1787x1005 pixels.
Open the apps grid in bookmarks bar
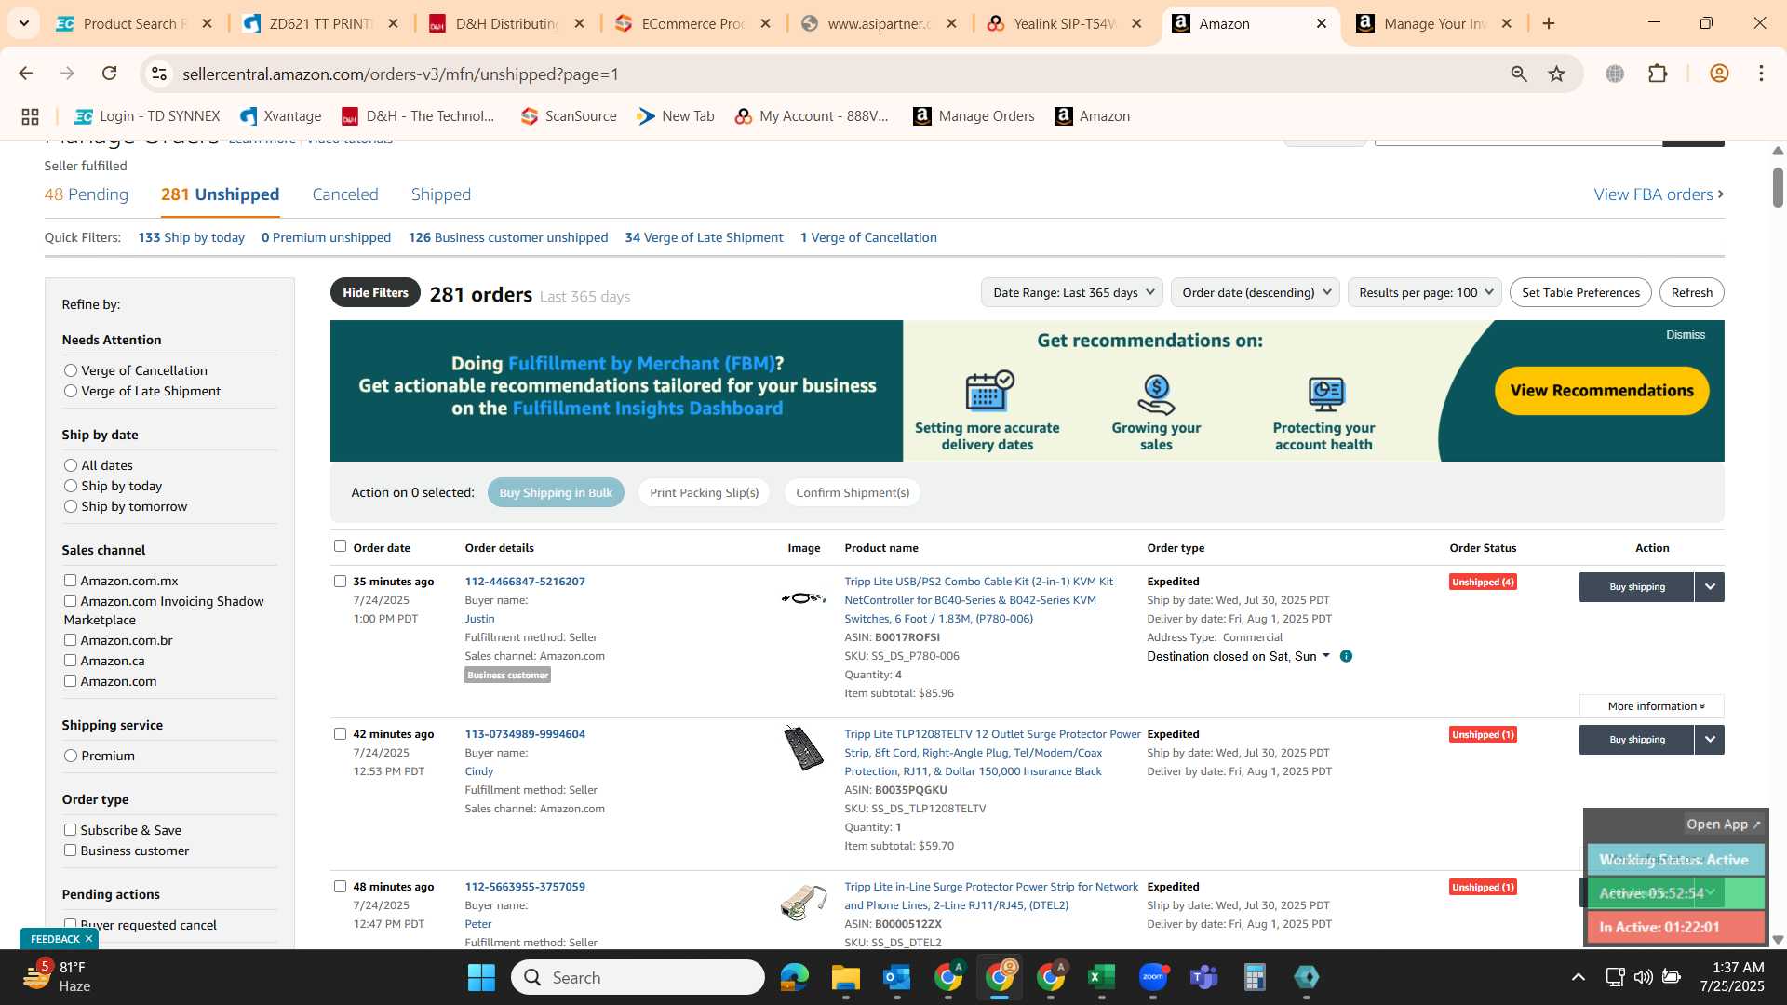click(30, 116)
